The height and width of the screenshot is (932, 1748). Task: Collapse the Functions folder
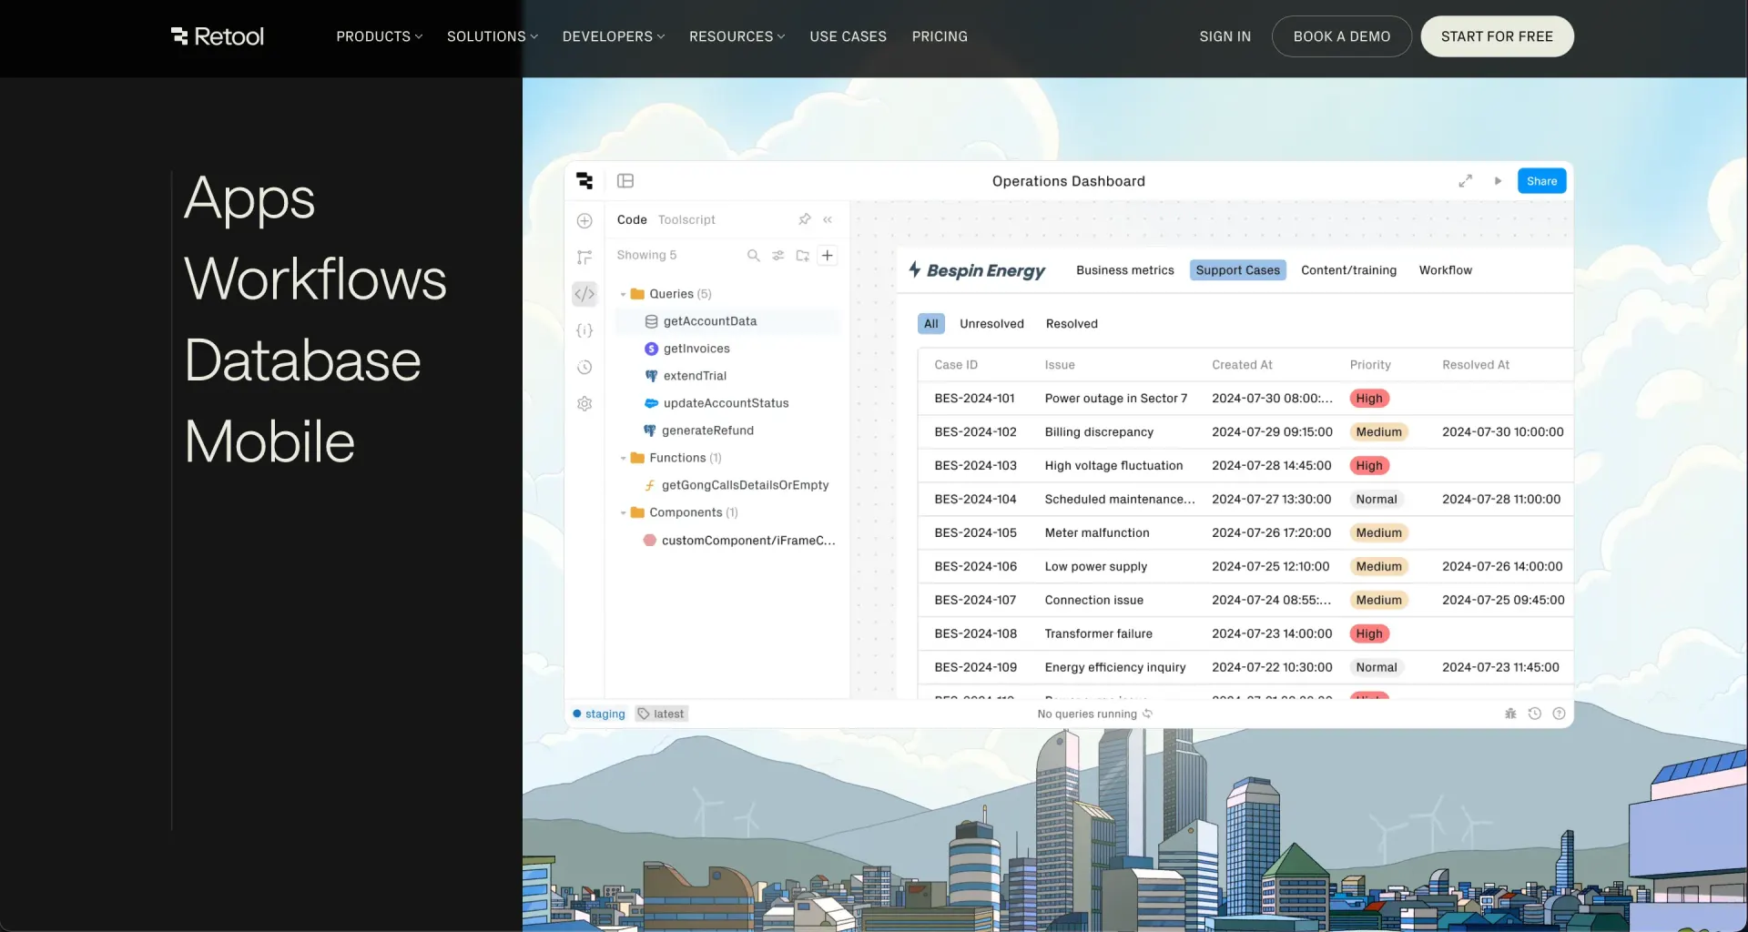[x=623, y=458]
